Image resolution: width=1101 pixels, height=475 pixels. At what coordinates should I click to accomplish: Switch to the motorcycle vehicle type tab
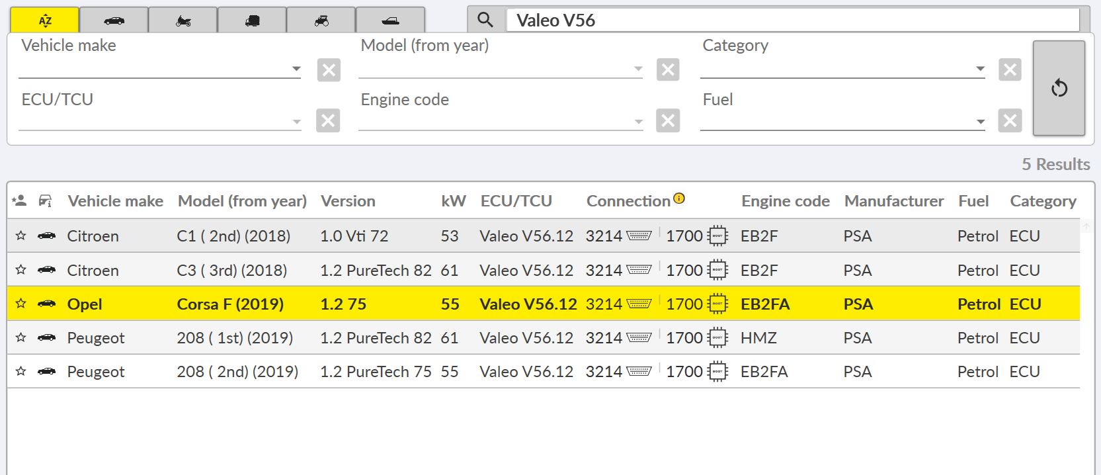click(183, 21)
